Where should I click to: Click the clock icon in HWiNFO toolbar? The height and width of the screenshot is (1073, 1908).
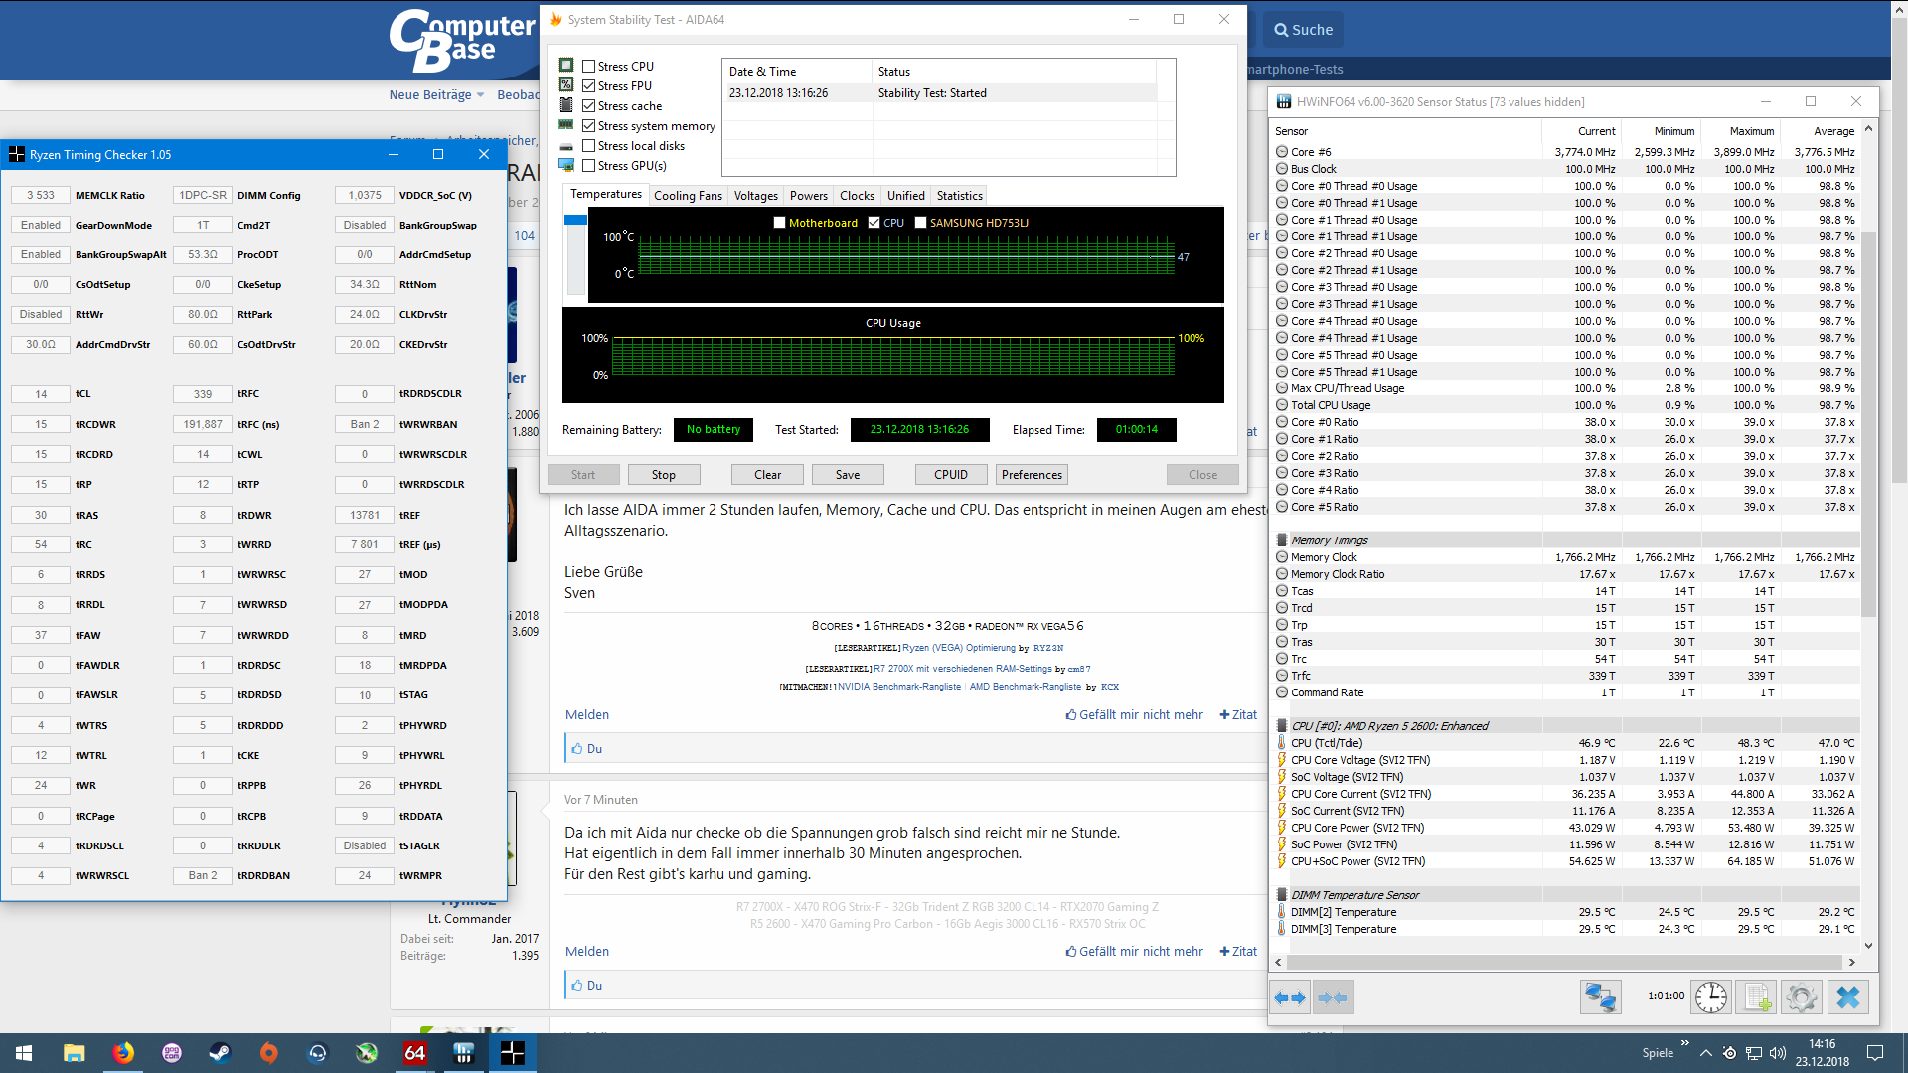[x=1711, y=996]
